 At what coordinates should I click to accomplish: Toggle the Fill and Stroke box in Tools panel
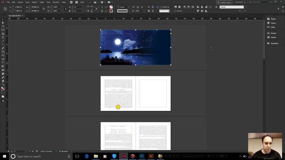click(x=3, y=89)
